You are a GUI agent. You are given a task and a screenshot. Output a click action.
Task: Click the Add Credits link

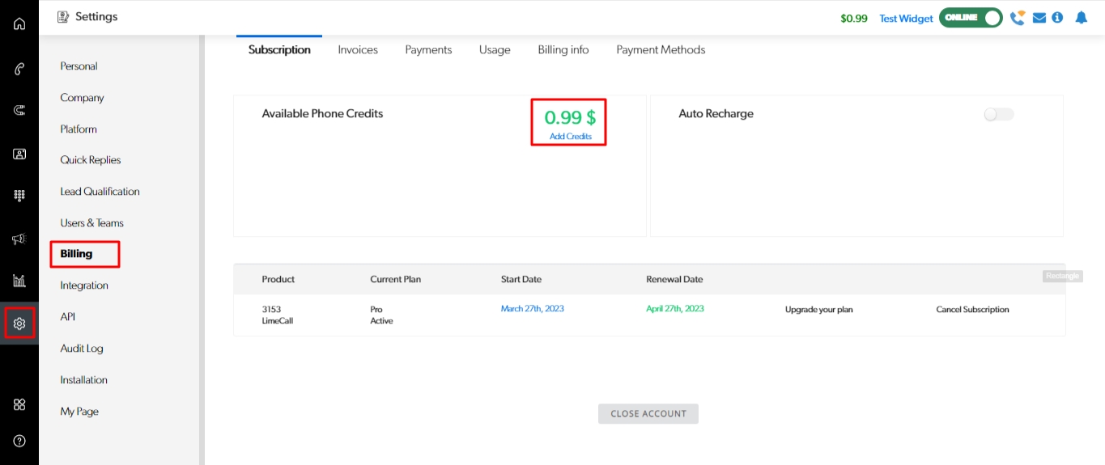(570, 137)
